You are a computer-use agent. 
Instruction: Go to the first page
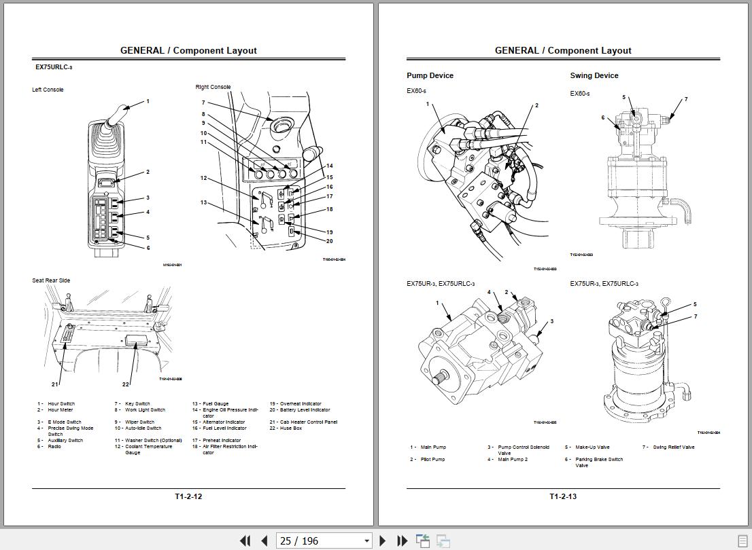(245, 541)
